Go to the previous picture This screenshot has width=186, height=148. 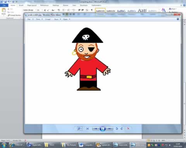[96, 129]
